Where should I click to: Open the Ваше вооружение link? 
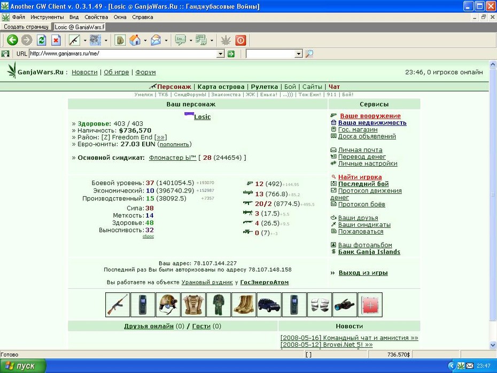370,115
